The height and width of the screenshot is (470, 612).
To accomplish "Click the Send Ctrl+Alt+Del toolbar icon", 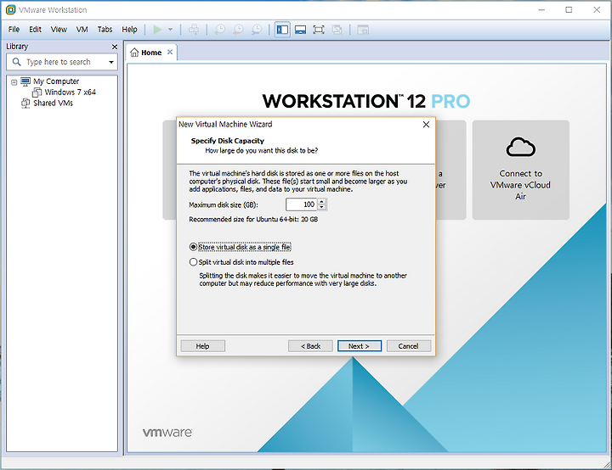I will [194, 30].
